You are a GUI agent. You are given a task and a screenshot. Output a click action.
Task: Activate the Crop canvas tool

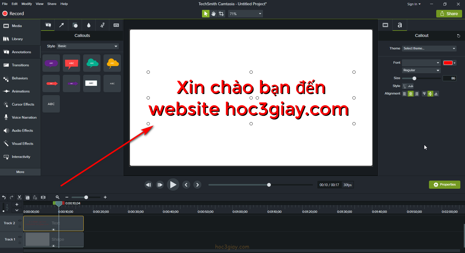(221, 14)
